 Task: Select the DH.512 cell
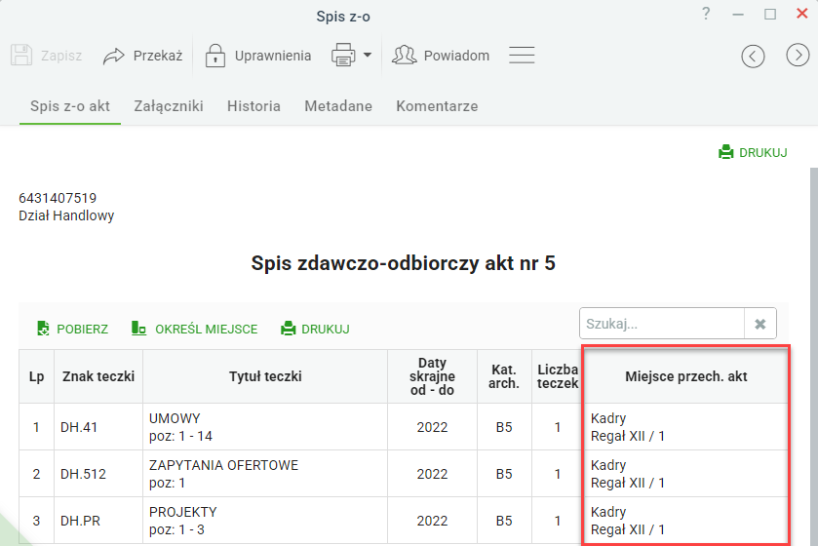(98, 474)
